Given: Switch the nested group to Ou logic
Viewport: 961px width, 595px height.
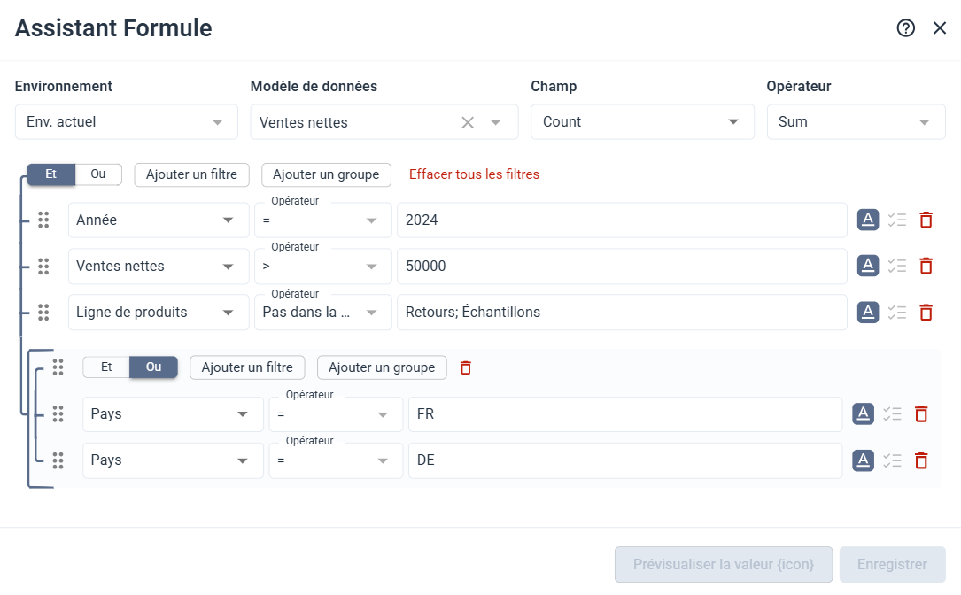Looking at the screenshot, I should point(153,367).
